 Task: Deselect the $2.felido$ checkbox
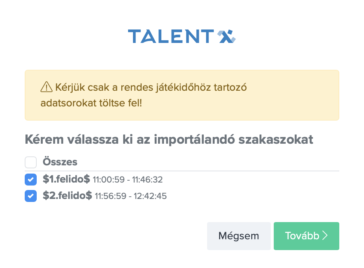tap(31, 196)
